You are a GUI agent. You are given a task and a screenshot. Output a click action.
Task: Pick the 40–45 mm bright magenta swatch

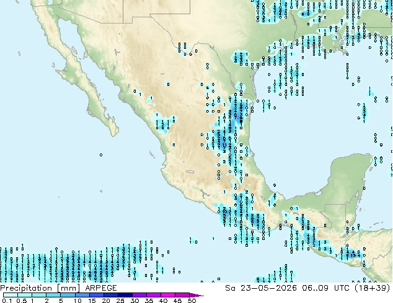tap(168, 295)
